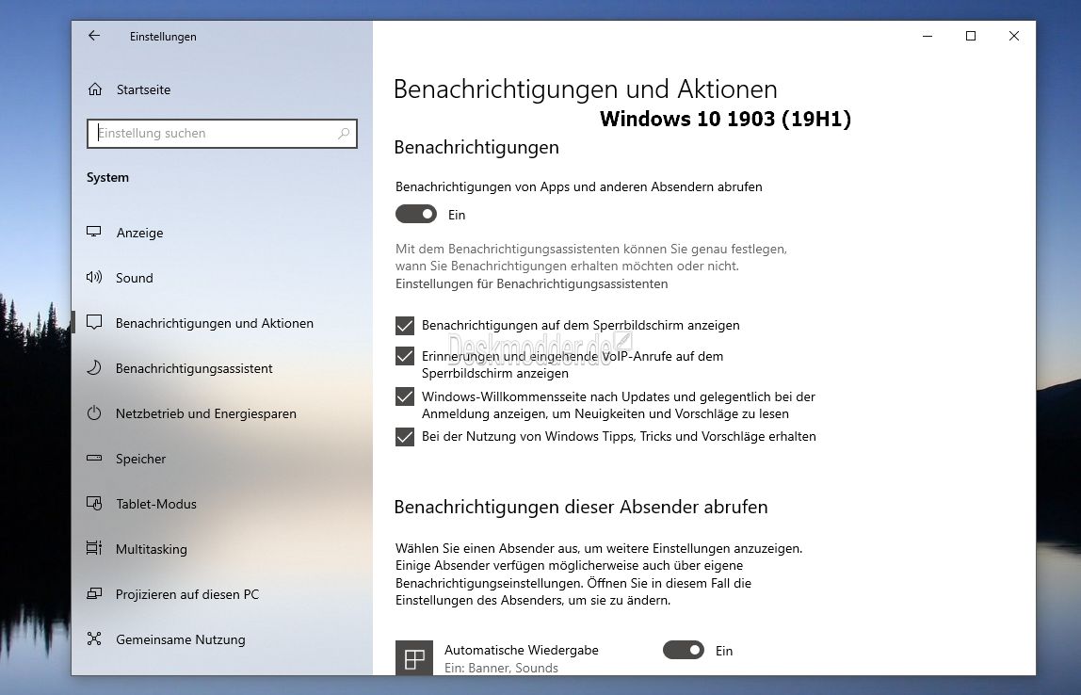Open the Sound settings page
Screen dimensions: 1081x695
(222, 277)
